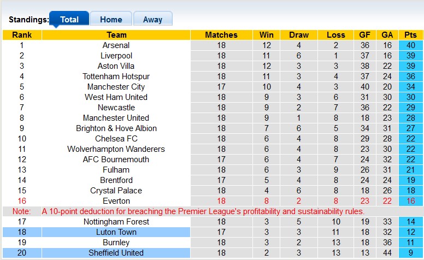Open the Arsenal team link
This screenshot has width=424, height=260.
click(x=116, y=45)
